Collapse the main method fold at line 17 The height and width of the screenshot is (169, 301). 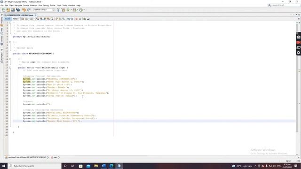click(x=10, y=68)
